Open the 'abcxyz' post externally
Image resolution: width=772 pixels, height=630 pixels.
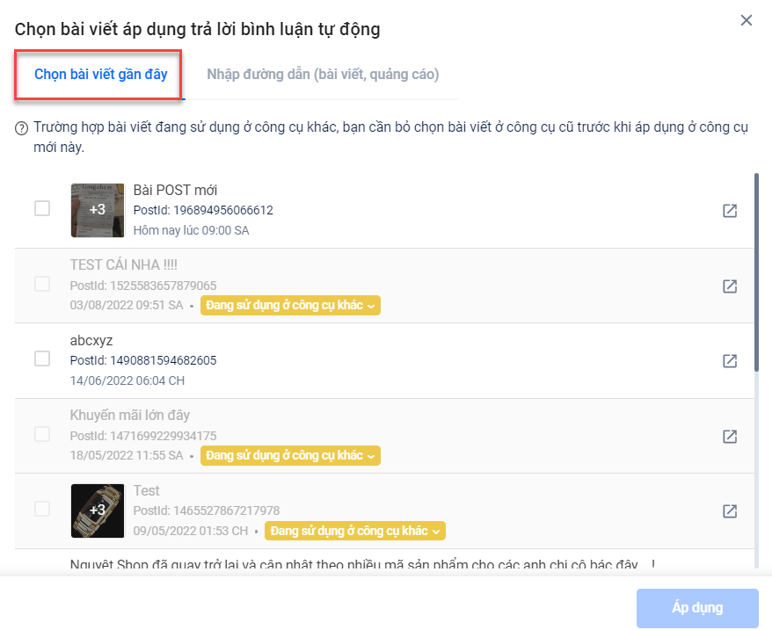pos(730,361)
